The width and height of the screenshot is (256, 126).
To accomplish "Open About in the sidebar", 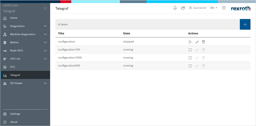I will click(25, 122).
